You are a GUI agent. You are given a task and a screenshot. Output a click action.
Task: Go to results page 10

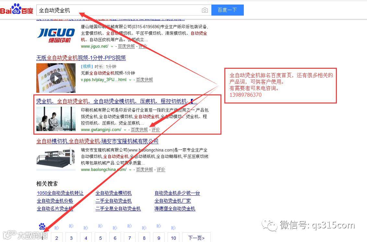(x=173, y=237)
